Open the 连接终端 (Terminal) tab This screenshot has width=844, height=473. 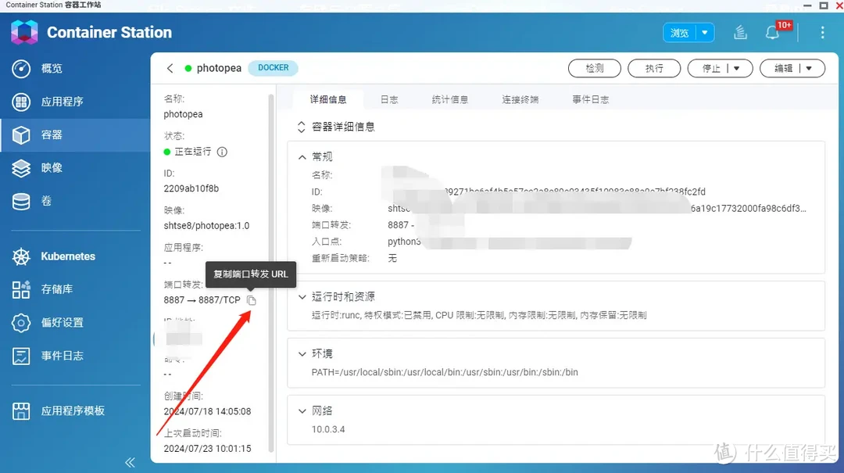[520, 99]
